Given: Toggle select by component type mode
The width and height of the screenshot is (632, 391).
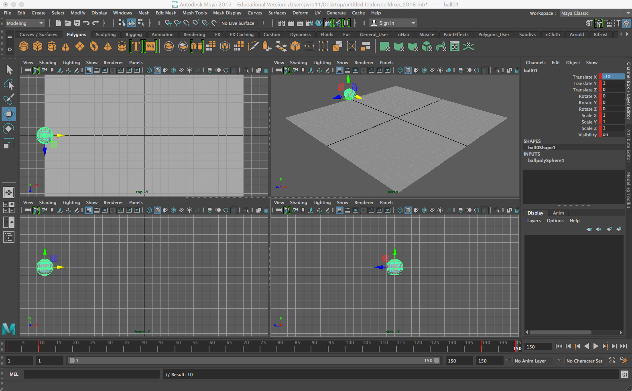Looking at the screenshot, I should click(141, 23).
